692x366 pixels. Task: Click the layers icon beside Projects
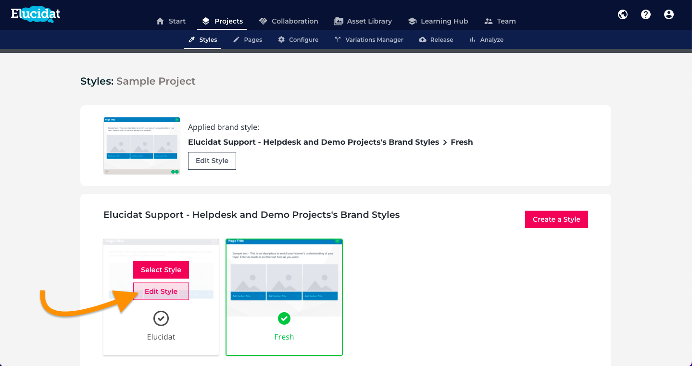[206, 21]
